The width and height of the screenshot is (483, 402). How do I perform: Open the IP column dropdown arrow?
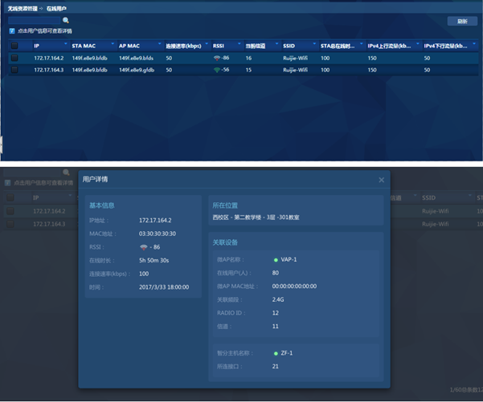65,43
